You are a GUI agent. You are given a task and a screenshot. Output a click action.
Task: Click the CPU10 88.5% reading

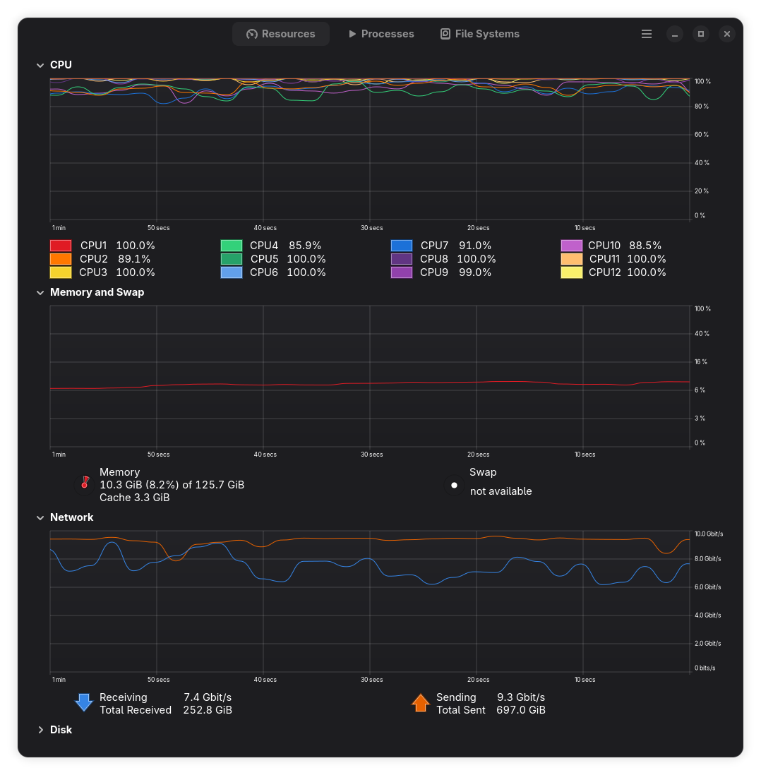(x=645, y=246)
